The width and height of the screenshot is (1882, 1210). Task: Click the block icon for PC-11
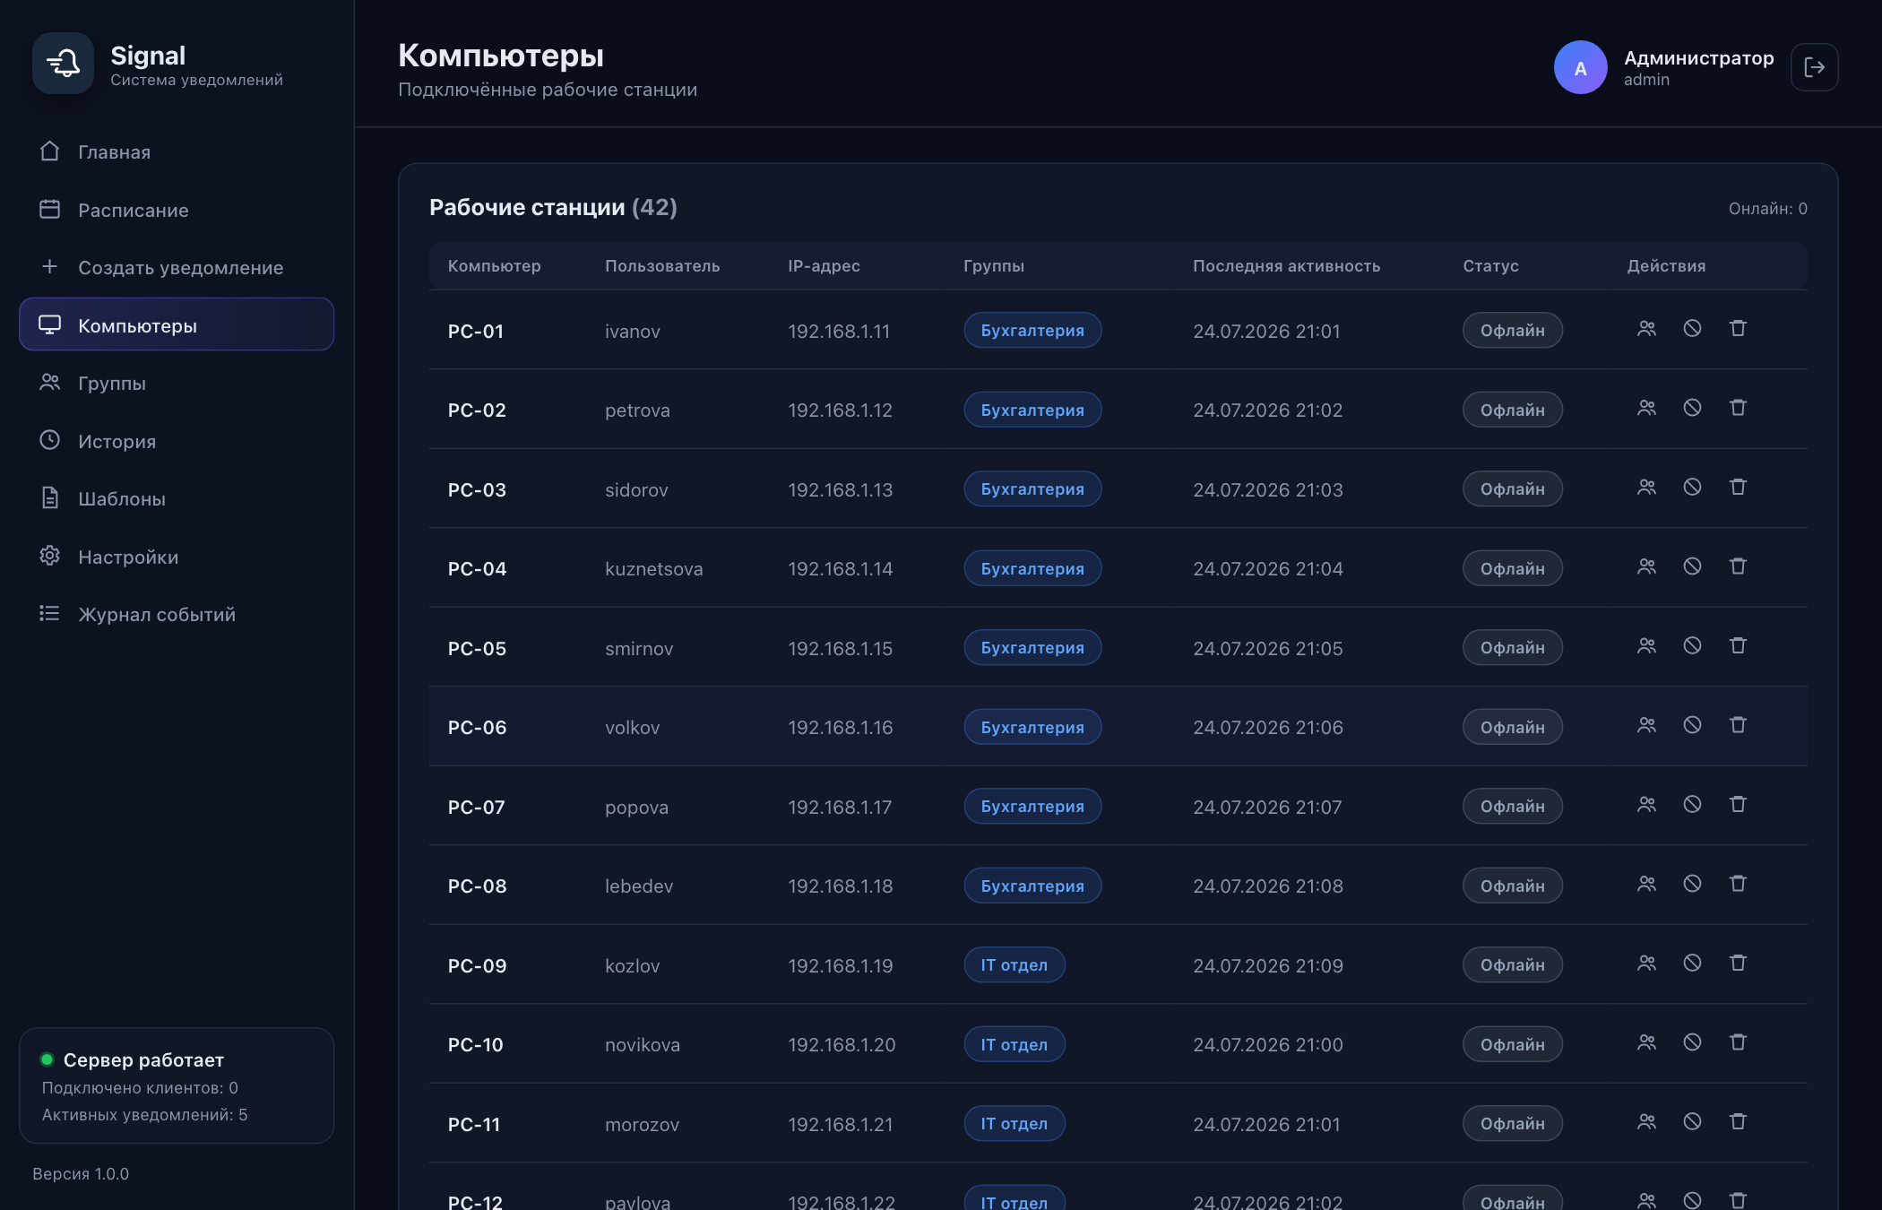tap(1692, 1122)
